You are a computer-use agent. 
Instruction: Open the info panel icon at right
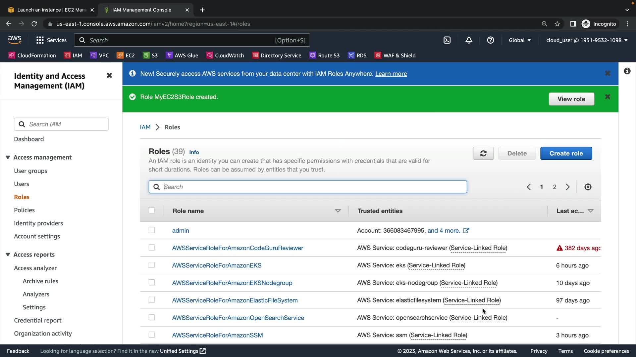pyautogui.click(x=627, y=71)
